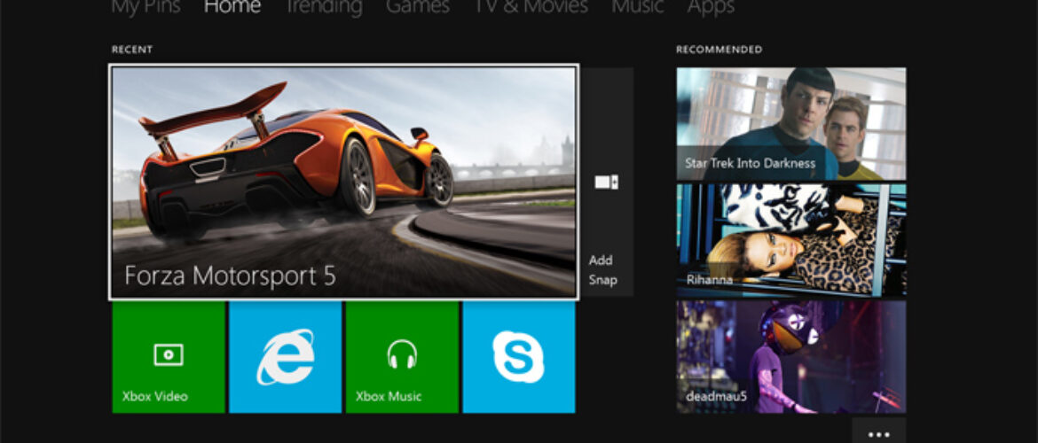Click the Forza Motorsport 5 title text
Viewport: 1038px width, 443px height.
point(231,275)
